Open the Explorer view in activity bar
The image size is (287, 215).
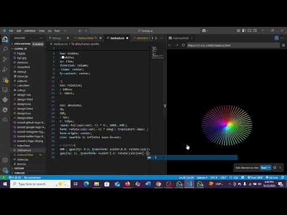click(5, 39)
